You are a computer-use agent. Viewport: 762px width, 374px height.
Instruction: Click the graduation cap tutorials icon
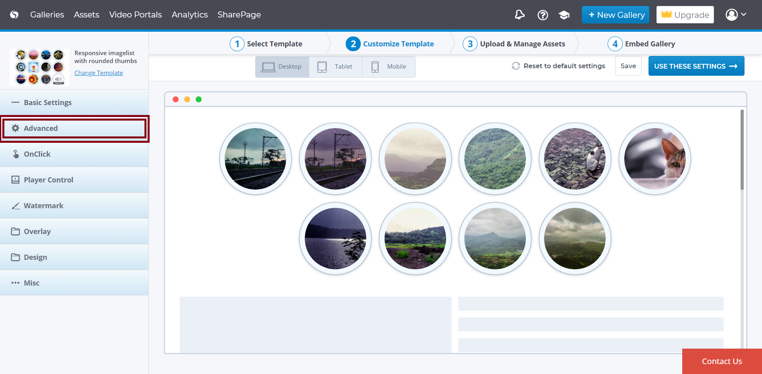(x=564, y=15)
